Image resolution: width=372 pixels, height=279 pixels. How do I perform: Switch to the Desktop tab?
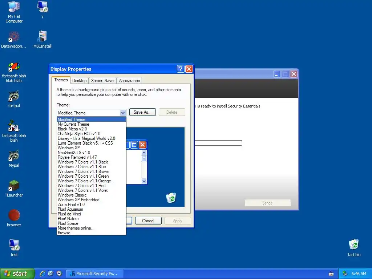point(80,81)
